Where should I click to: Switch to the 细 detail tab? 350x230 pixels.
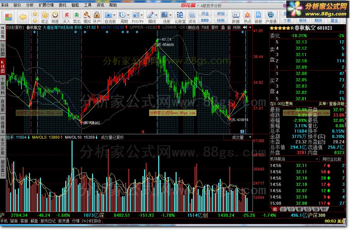[x=275, y=209]
